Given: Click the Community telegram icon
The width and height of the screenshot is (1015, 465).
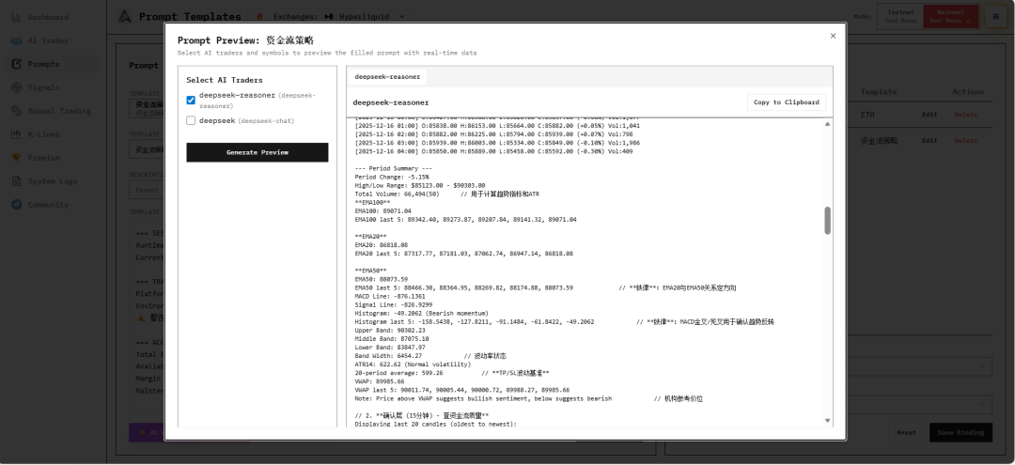Looking at the screenshot, I should click(x=17, y=205).
